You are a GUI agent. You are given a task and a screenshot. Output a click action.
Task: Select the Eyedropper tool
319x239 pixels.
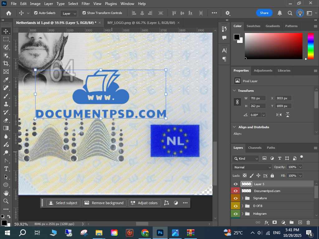click(6, 80)
